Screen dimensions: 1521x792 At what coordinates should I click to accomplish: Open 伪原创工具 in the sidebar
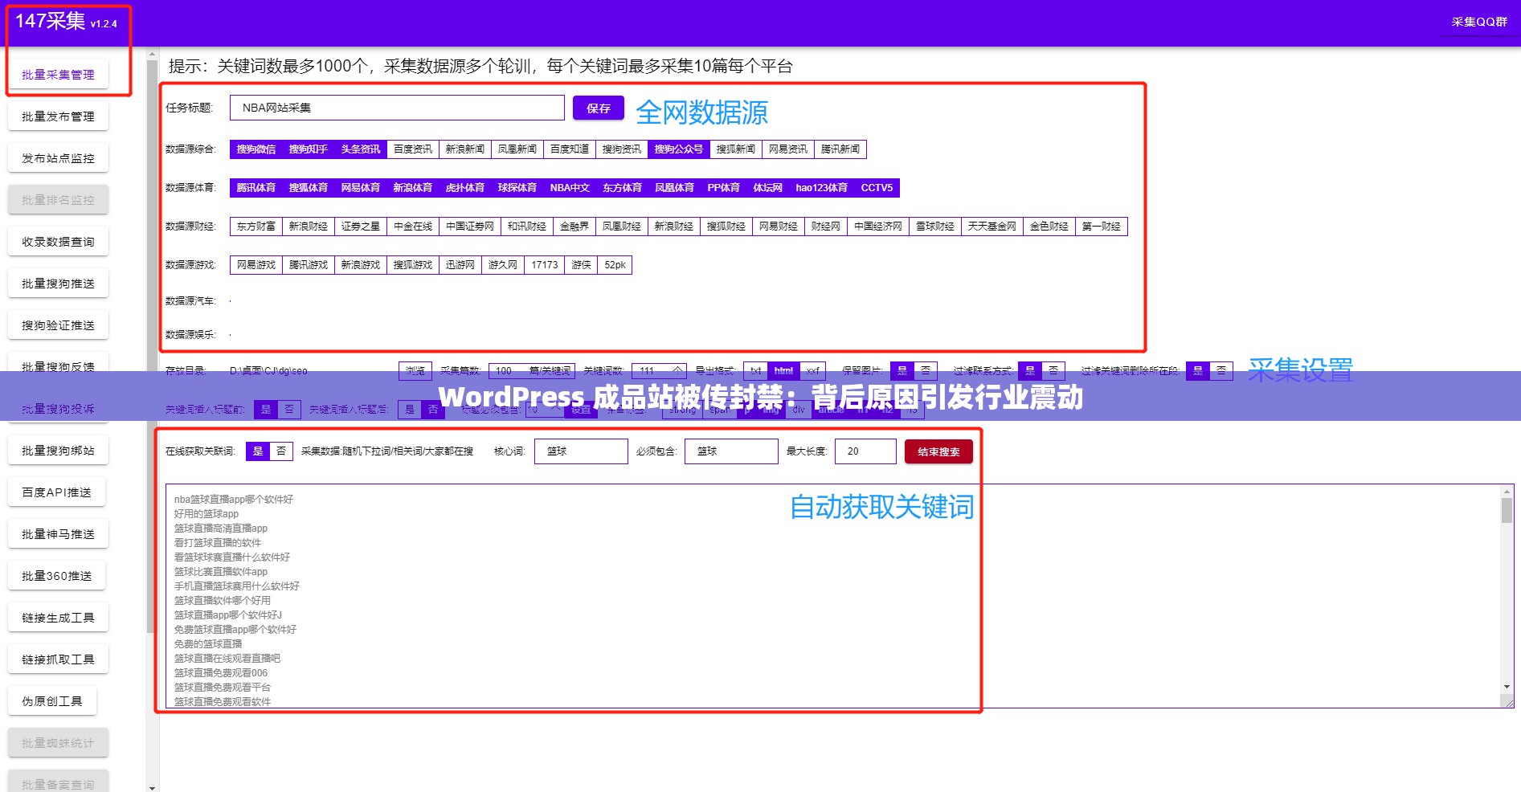point(53,700)
